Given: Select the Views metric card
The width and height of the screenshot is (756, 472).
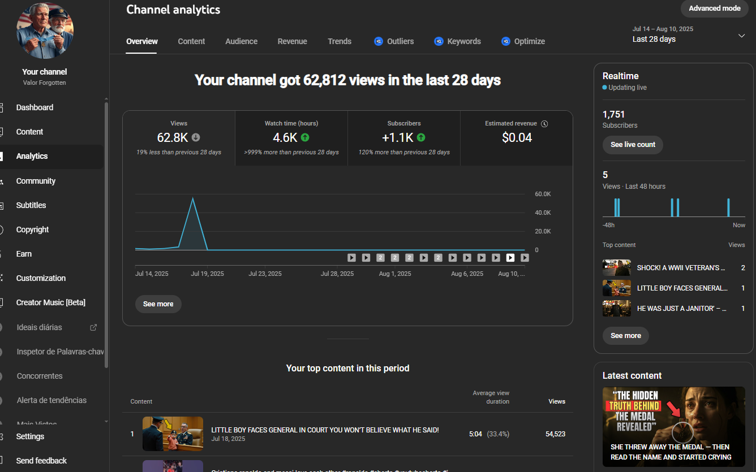Looking at the screenshot, I should (179, 138).
